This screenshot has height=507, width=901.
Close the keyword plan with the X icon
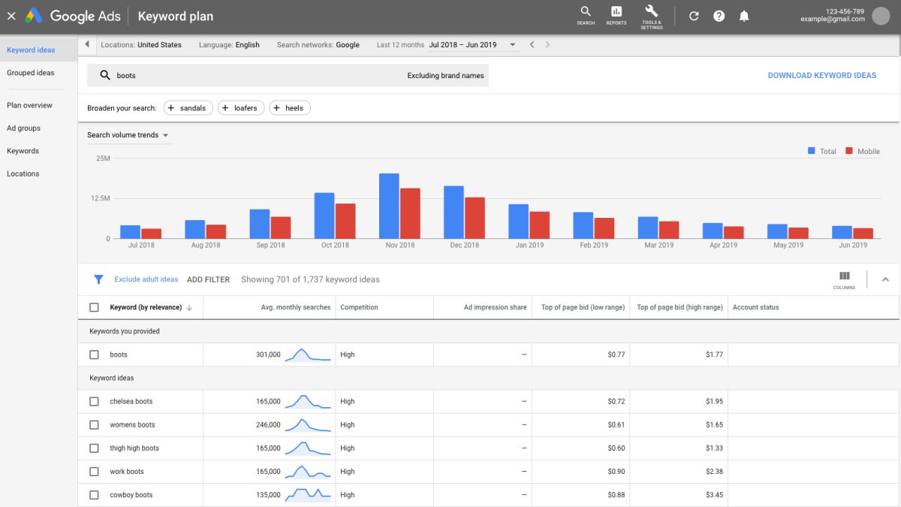click(11, 16)
